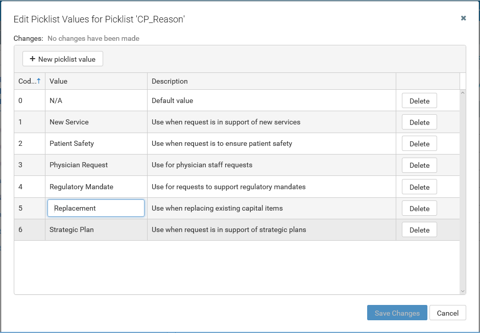
Task: Click the Value column header
Action: [96, 81]
